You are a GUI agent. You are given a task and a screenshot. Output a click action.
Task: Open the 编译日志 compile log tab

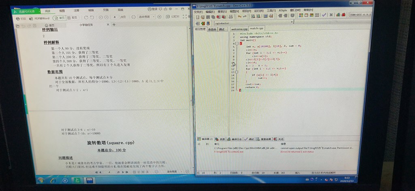(235, 139)
